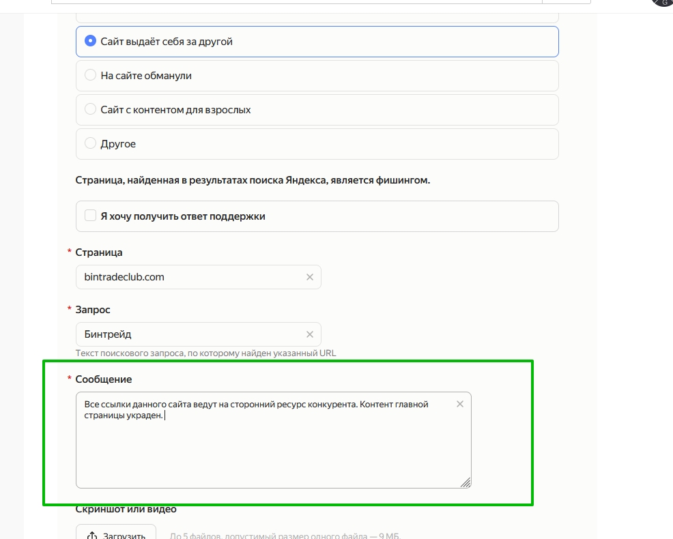Focus the Страница field containing bintradeclub.com
Image resolution: width=673 pixels, height=539 pixels.
click(x=191, y=277)
